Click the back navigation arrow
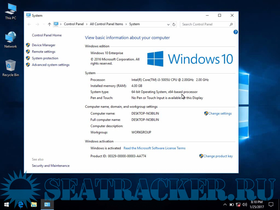280x210 pixels. pyautogui.click(x=29, y=24)
